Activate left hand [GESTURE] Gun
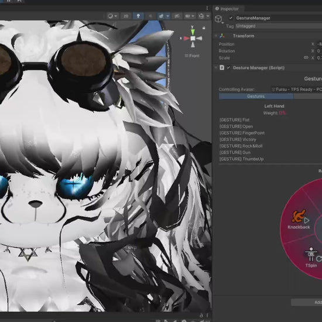322x322 pixels. pos(235,152)
